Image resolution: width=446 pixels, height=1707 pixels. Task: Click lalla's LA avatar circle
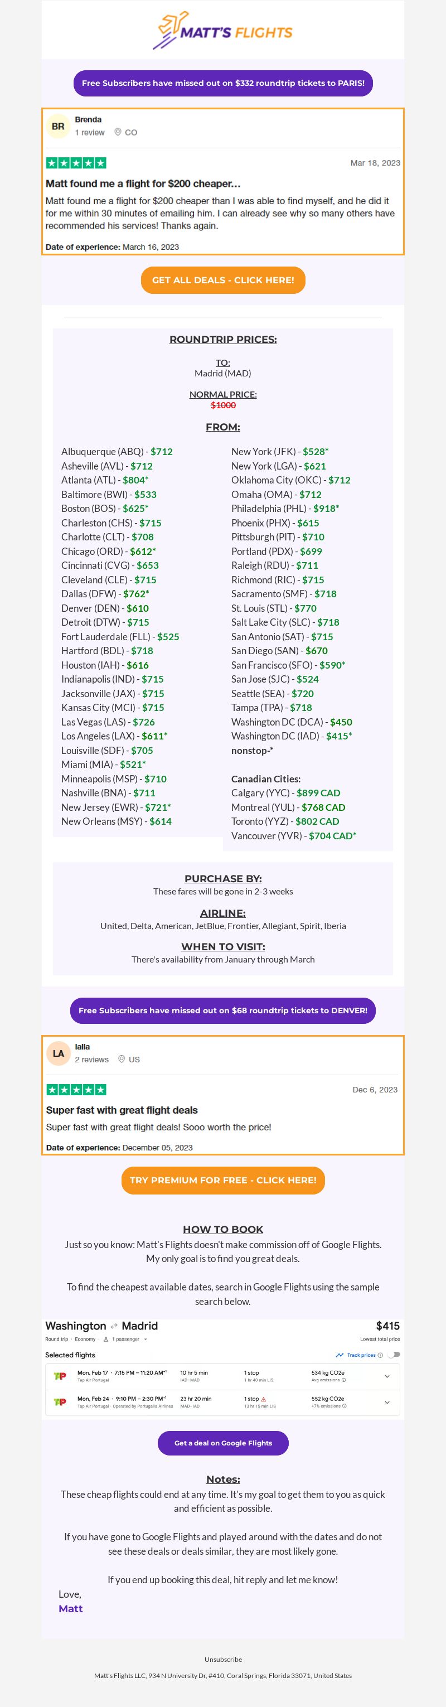[59, 1053]
